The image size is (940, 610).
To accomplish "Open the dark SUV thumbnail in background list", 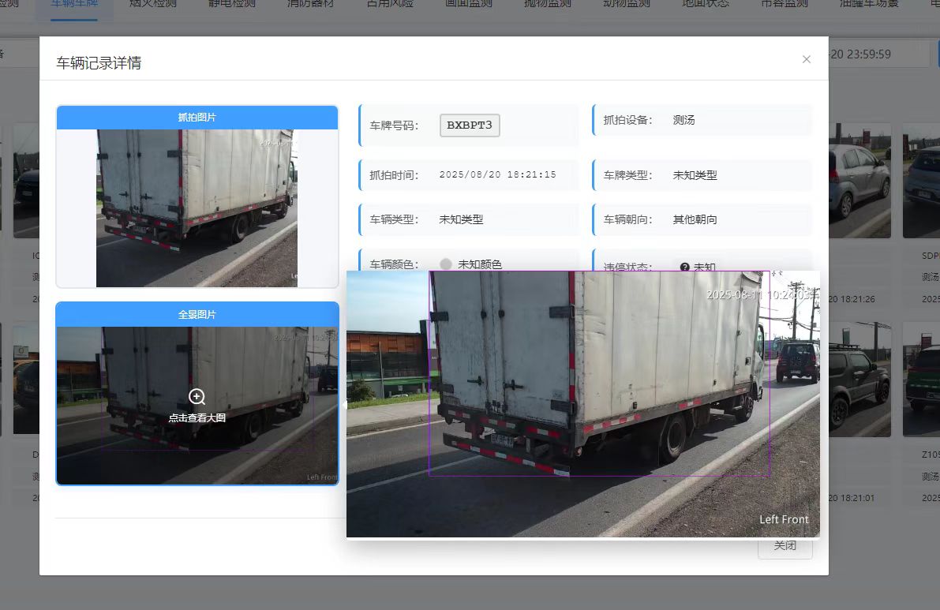I will pos(859,380).
